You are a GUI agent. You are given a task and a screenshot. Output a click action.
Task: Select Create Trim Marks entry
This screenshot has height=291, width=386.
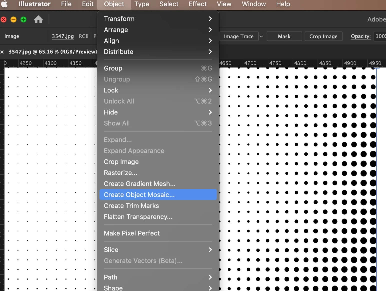tap(158, 206)
